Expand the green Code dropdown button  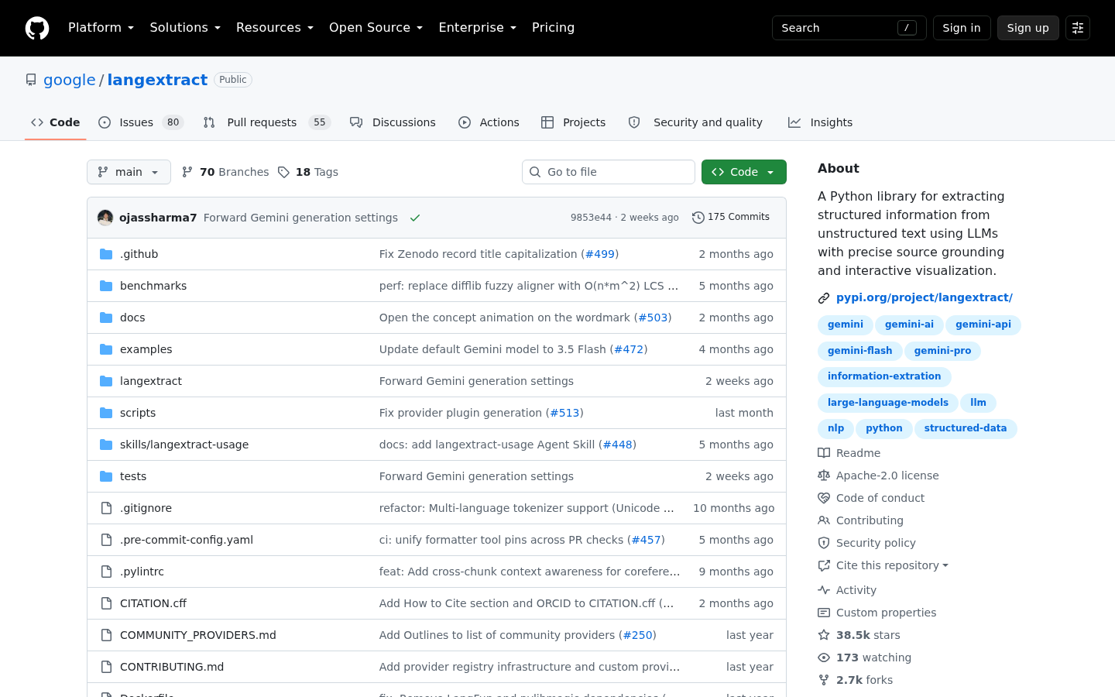[744, 172]
